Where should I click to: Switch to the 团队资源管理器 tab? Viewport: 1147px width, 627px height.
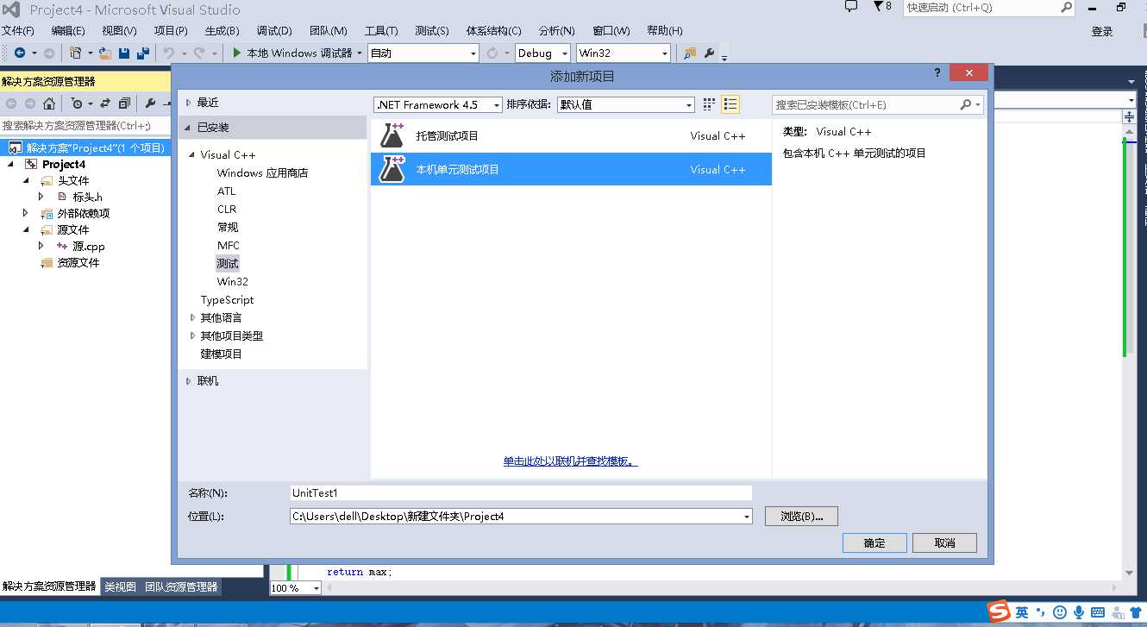click(x=181, y=586)
